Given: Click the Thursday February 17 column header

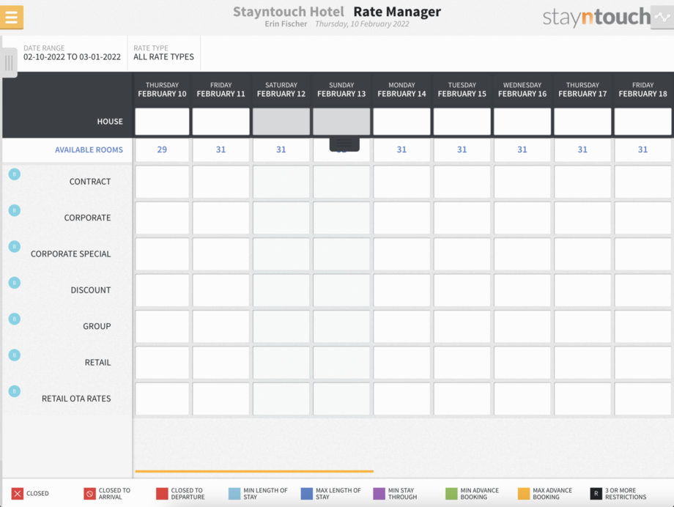Looking at the screenshot, I should [x=582, y=89].
